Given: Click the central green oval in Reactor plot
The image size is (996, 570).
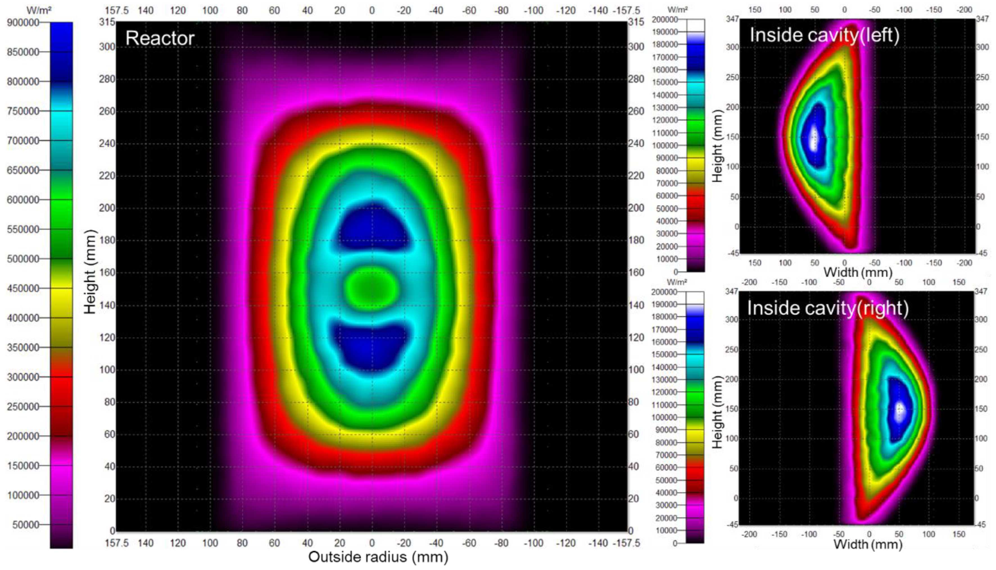Looking at the screenshot, I should [x=372, y=288].
